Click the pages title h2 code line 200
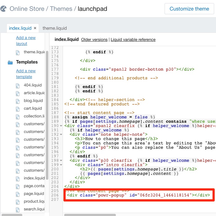216x216 pixels. coord(139,169)
